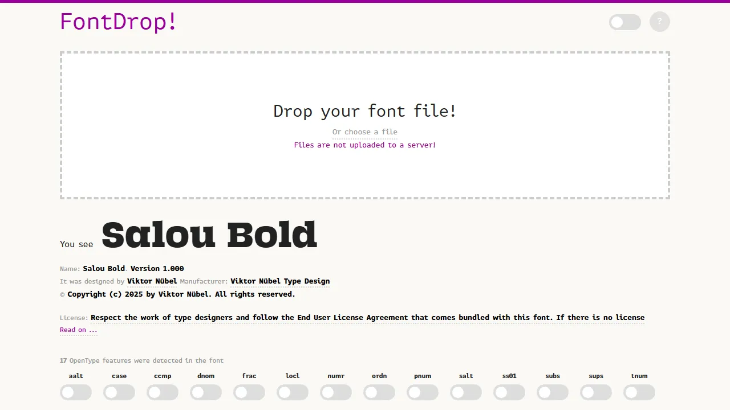The width and height of the screenshot is (730, 410).
Task: Open the Read on license link
Action: pos(78,330)
